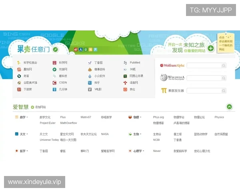Open the 几分钟 blue icon
The height and width of the screenshot is (192, 240).
(54, 89)
